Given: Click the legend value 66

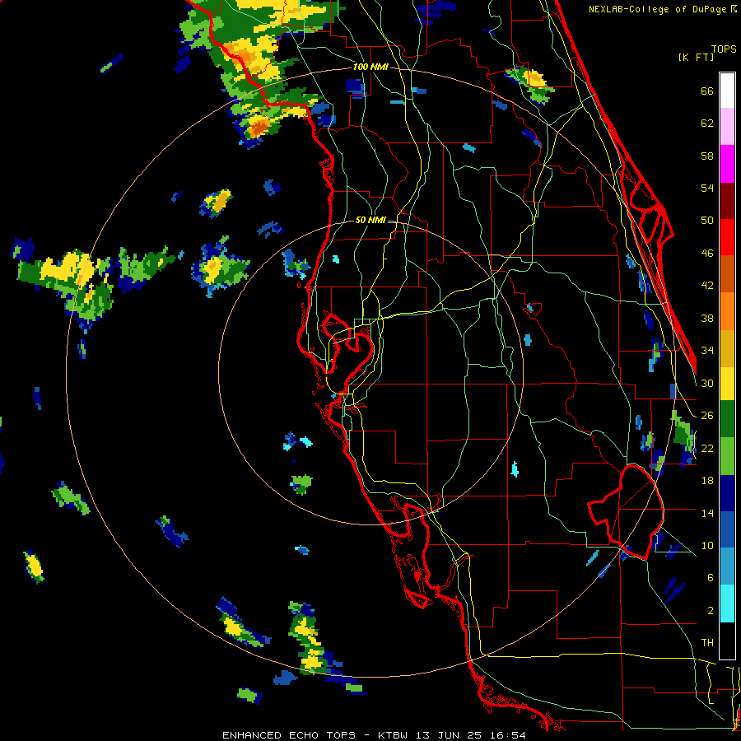Looking at the screenshot, I should point(707,91).
